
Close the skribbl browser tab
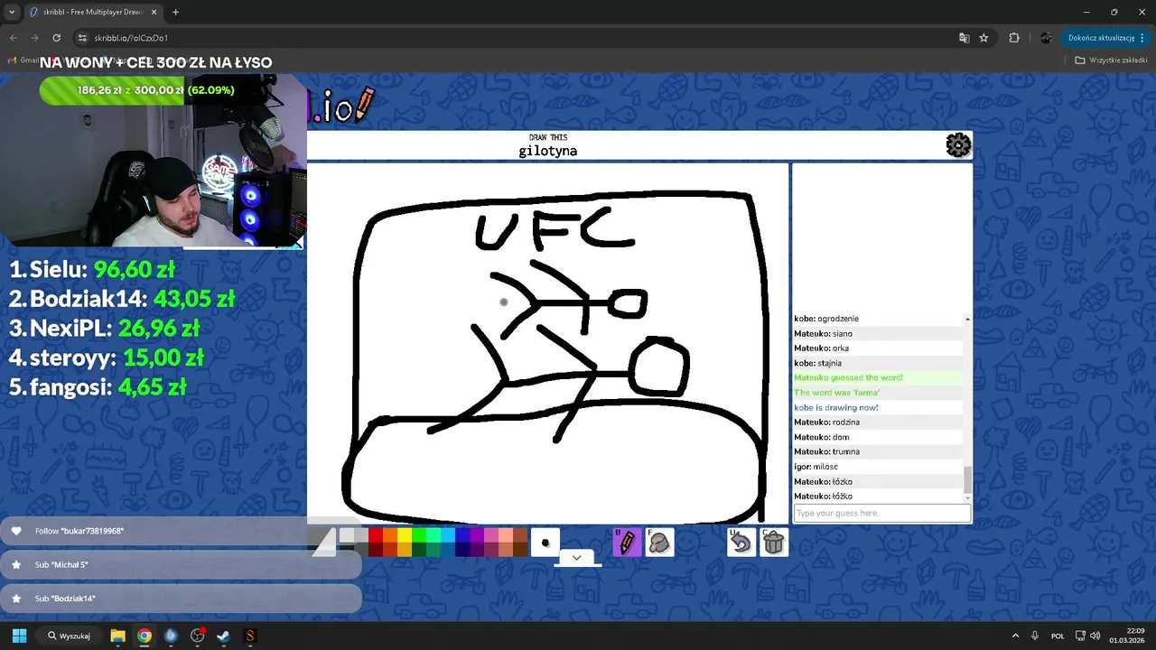click(154, 12)
